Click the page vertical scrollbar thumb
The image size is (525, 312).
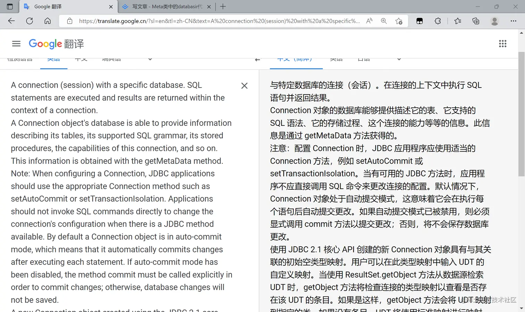click(521, 114)
